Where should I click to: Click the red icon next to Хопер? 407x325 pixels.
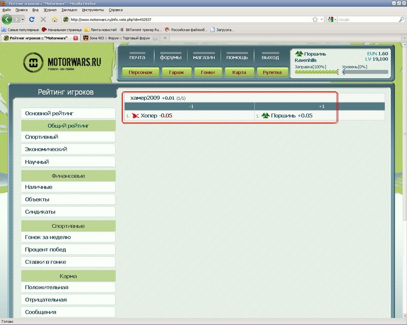click(x=135, y=116)
